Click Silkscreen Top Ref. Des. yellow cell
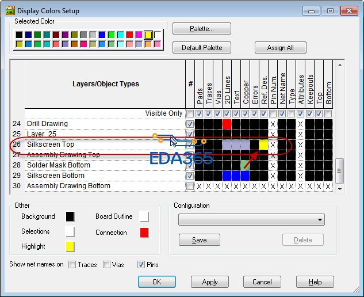The image size is (364, 297). click(x=263, y=144)
